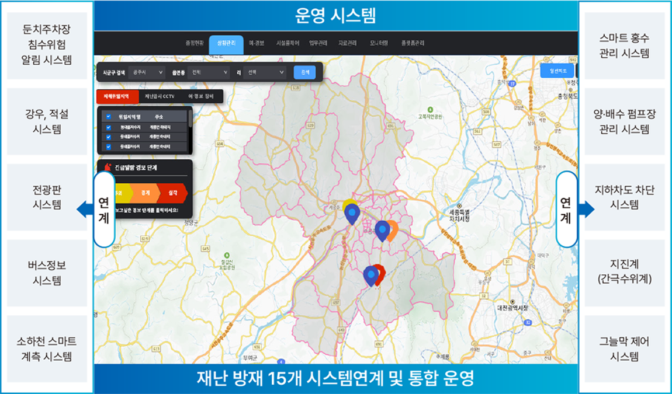This screenshot has width=672, height=394.
Task: Click the 고복자연공원 green park icon
Action: (x=430, y=110)
